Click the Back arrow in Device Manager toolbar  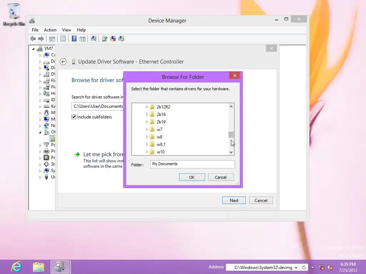pos(33,39)
